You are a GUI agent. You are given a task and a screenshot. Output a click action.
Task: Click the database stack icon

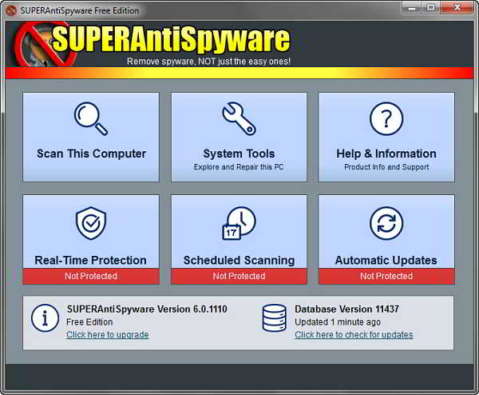(274, 318)
